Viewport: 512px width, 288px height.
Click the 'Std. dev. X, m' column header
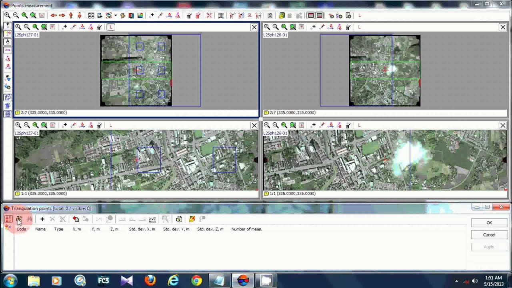pos(142,229)
